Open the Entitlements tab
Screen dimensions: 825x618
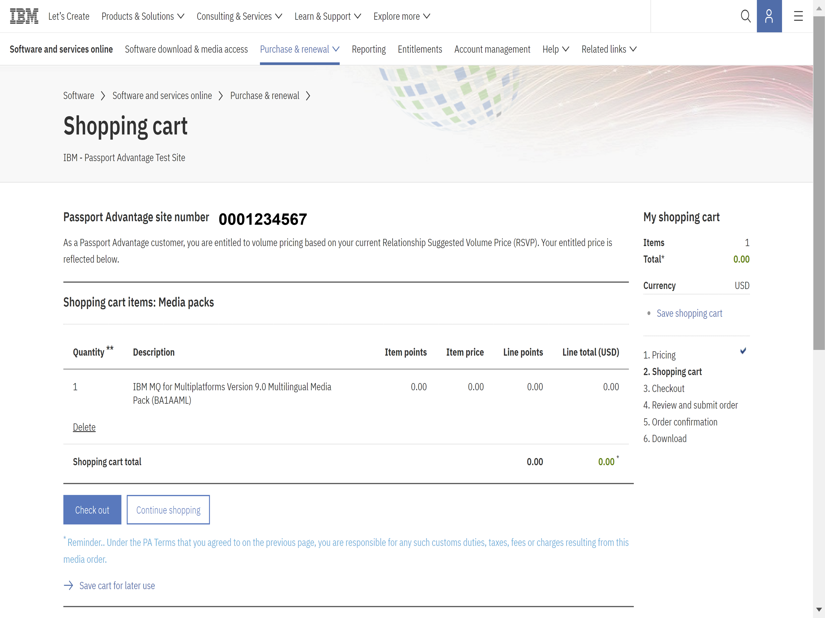tap(419, 49)
